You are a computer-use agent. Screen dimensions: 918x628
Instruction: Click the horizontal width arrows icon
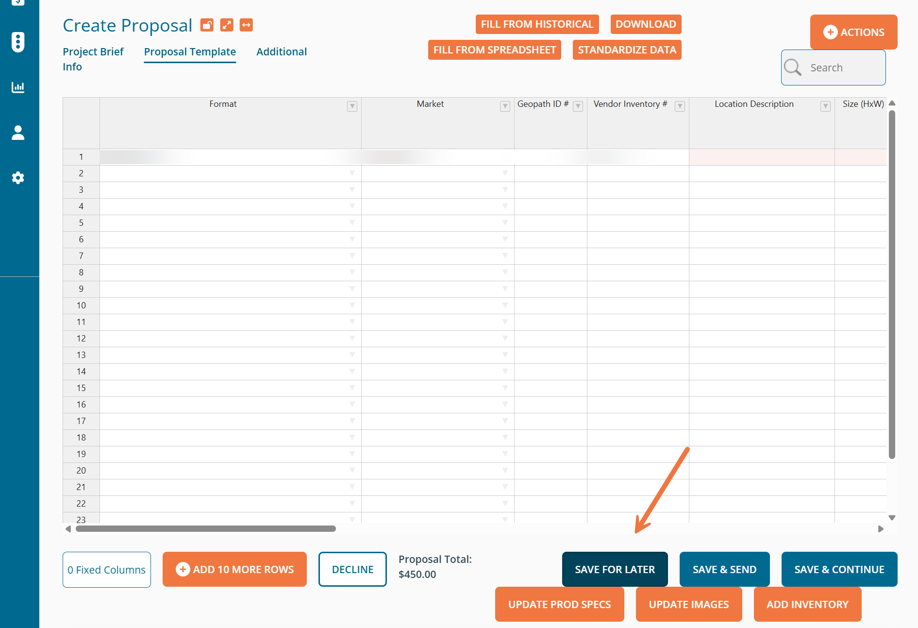pyautogui.click(x=246, y=25)
